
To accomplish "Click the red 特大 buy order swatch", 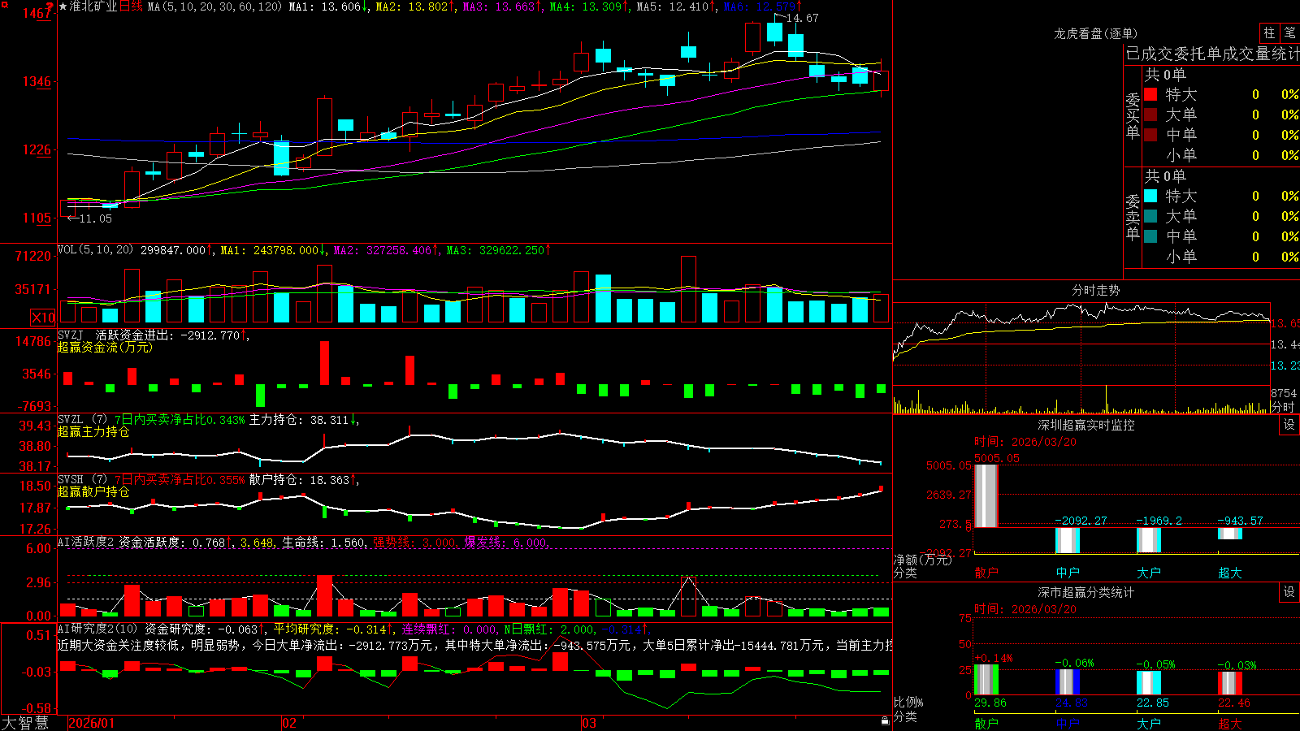I will click(x=1150, y=94).
